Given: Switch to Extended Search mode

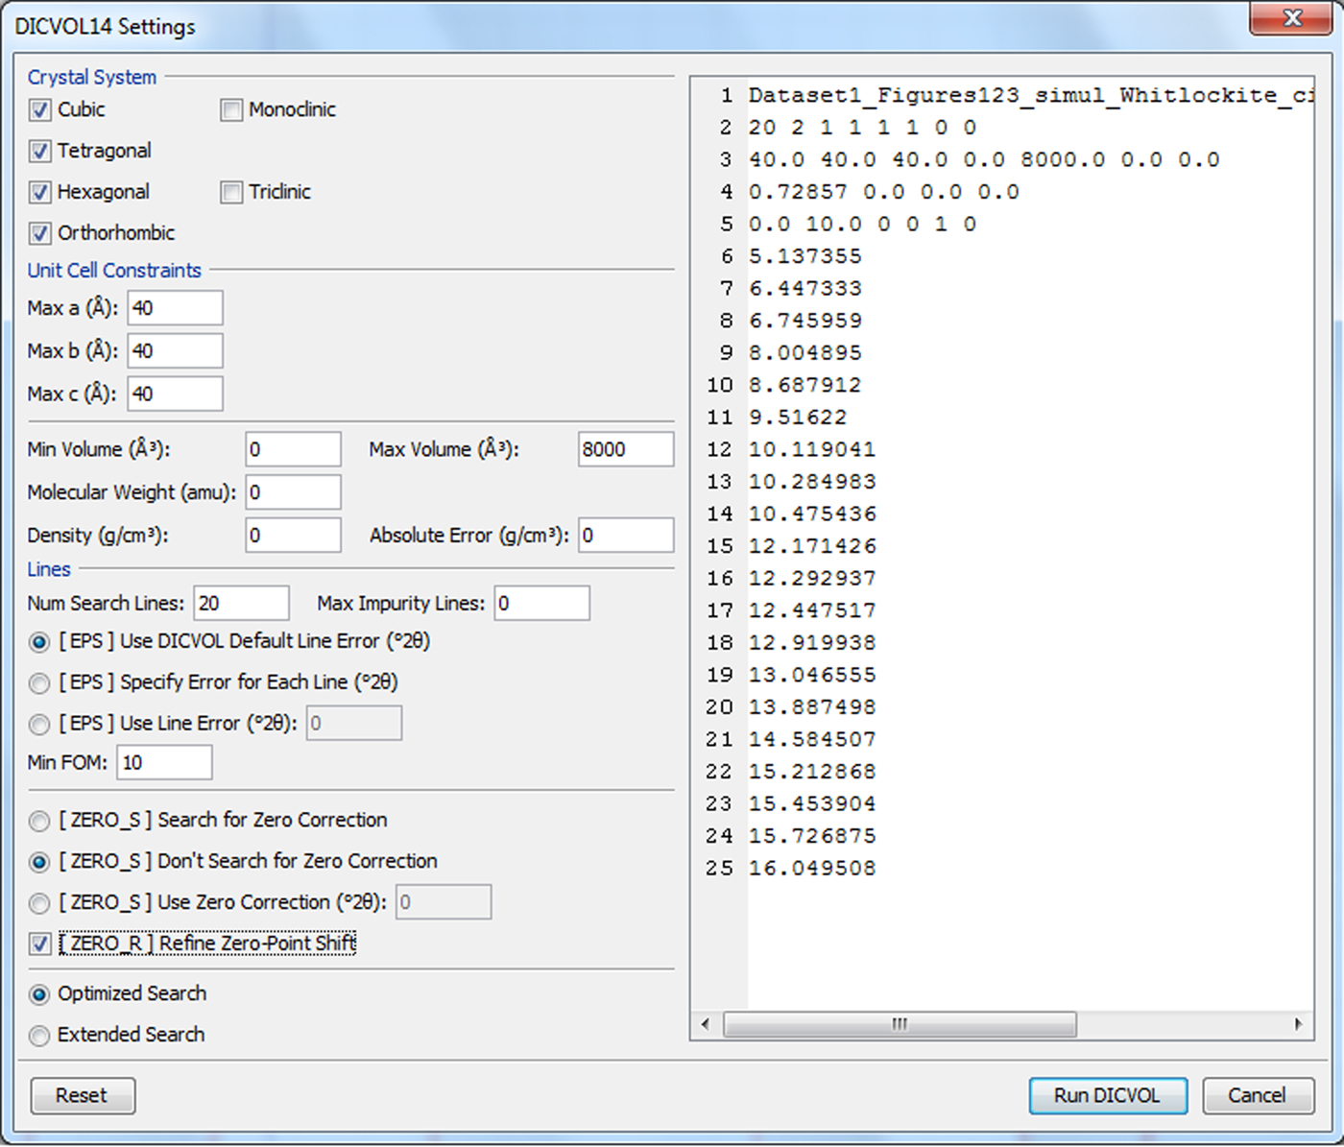Looking at the screenshot, I should click(x=39, y=1037).
